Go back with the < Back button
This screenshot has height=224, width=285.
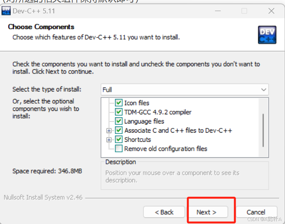pos(164,212)
